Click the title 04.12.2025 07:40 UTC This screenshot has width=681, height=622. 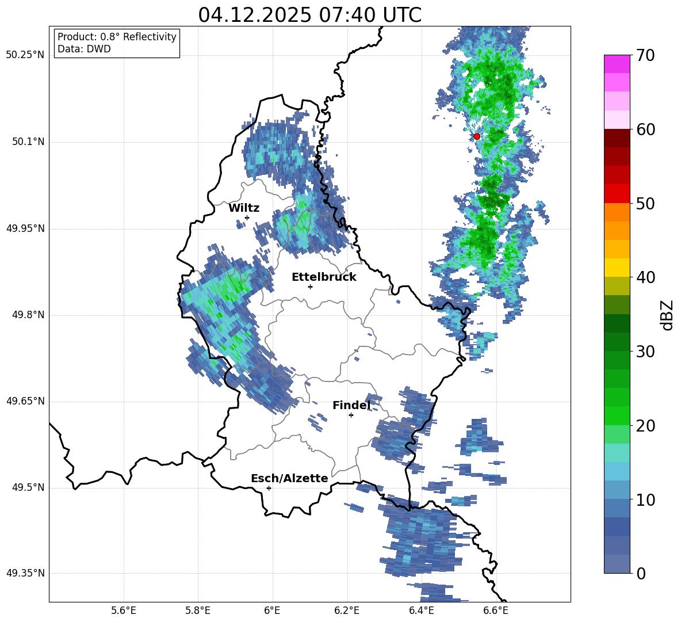[x=310, y=15]
